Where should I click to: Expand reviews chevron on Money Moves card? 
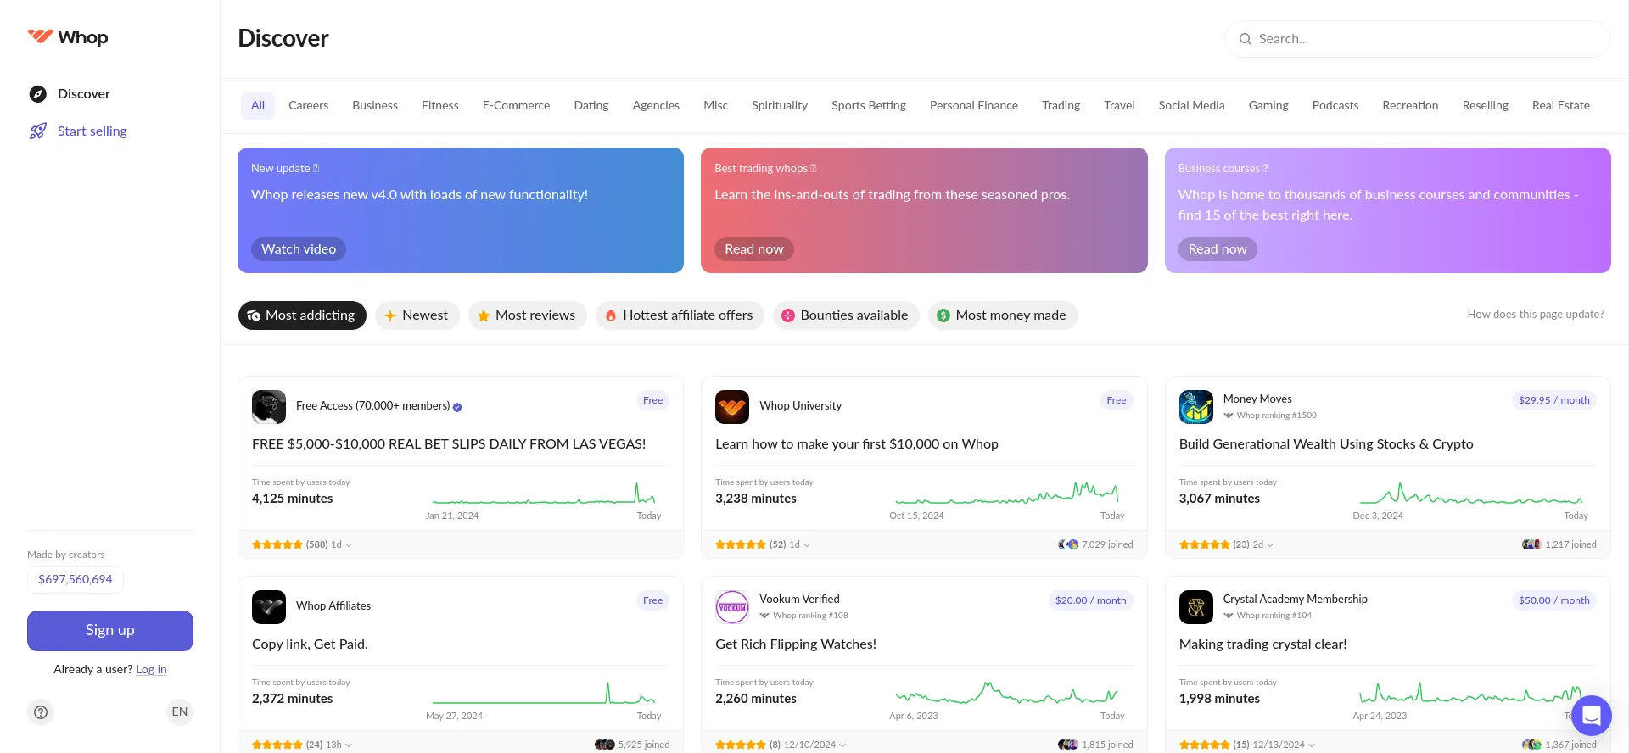pyautogui.click(x=1270, y=545)
